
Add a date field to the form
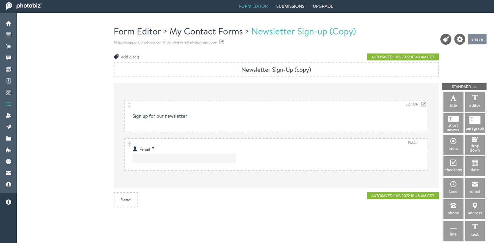coord(475,166)
